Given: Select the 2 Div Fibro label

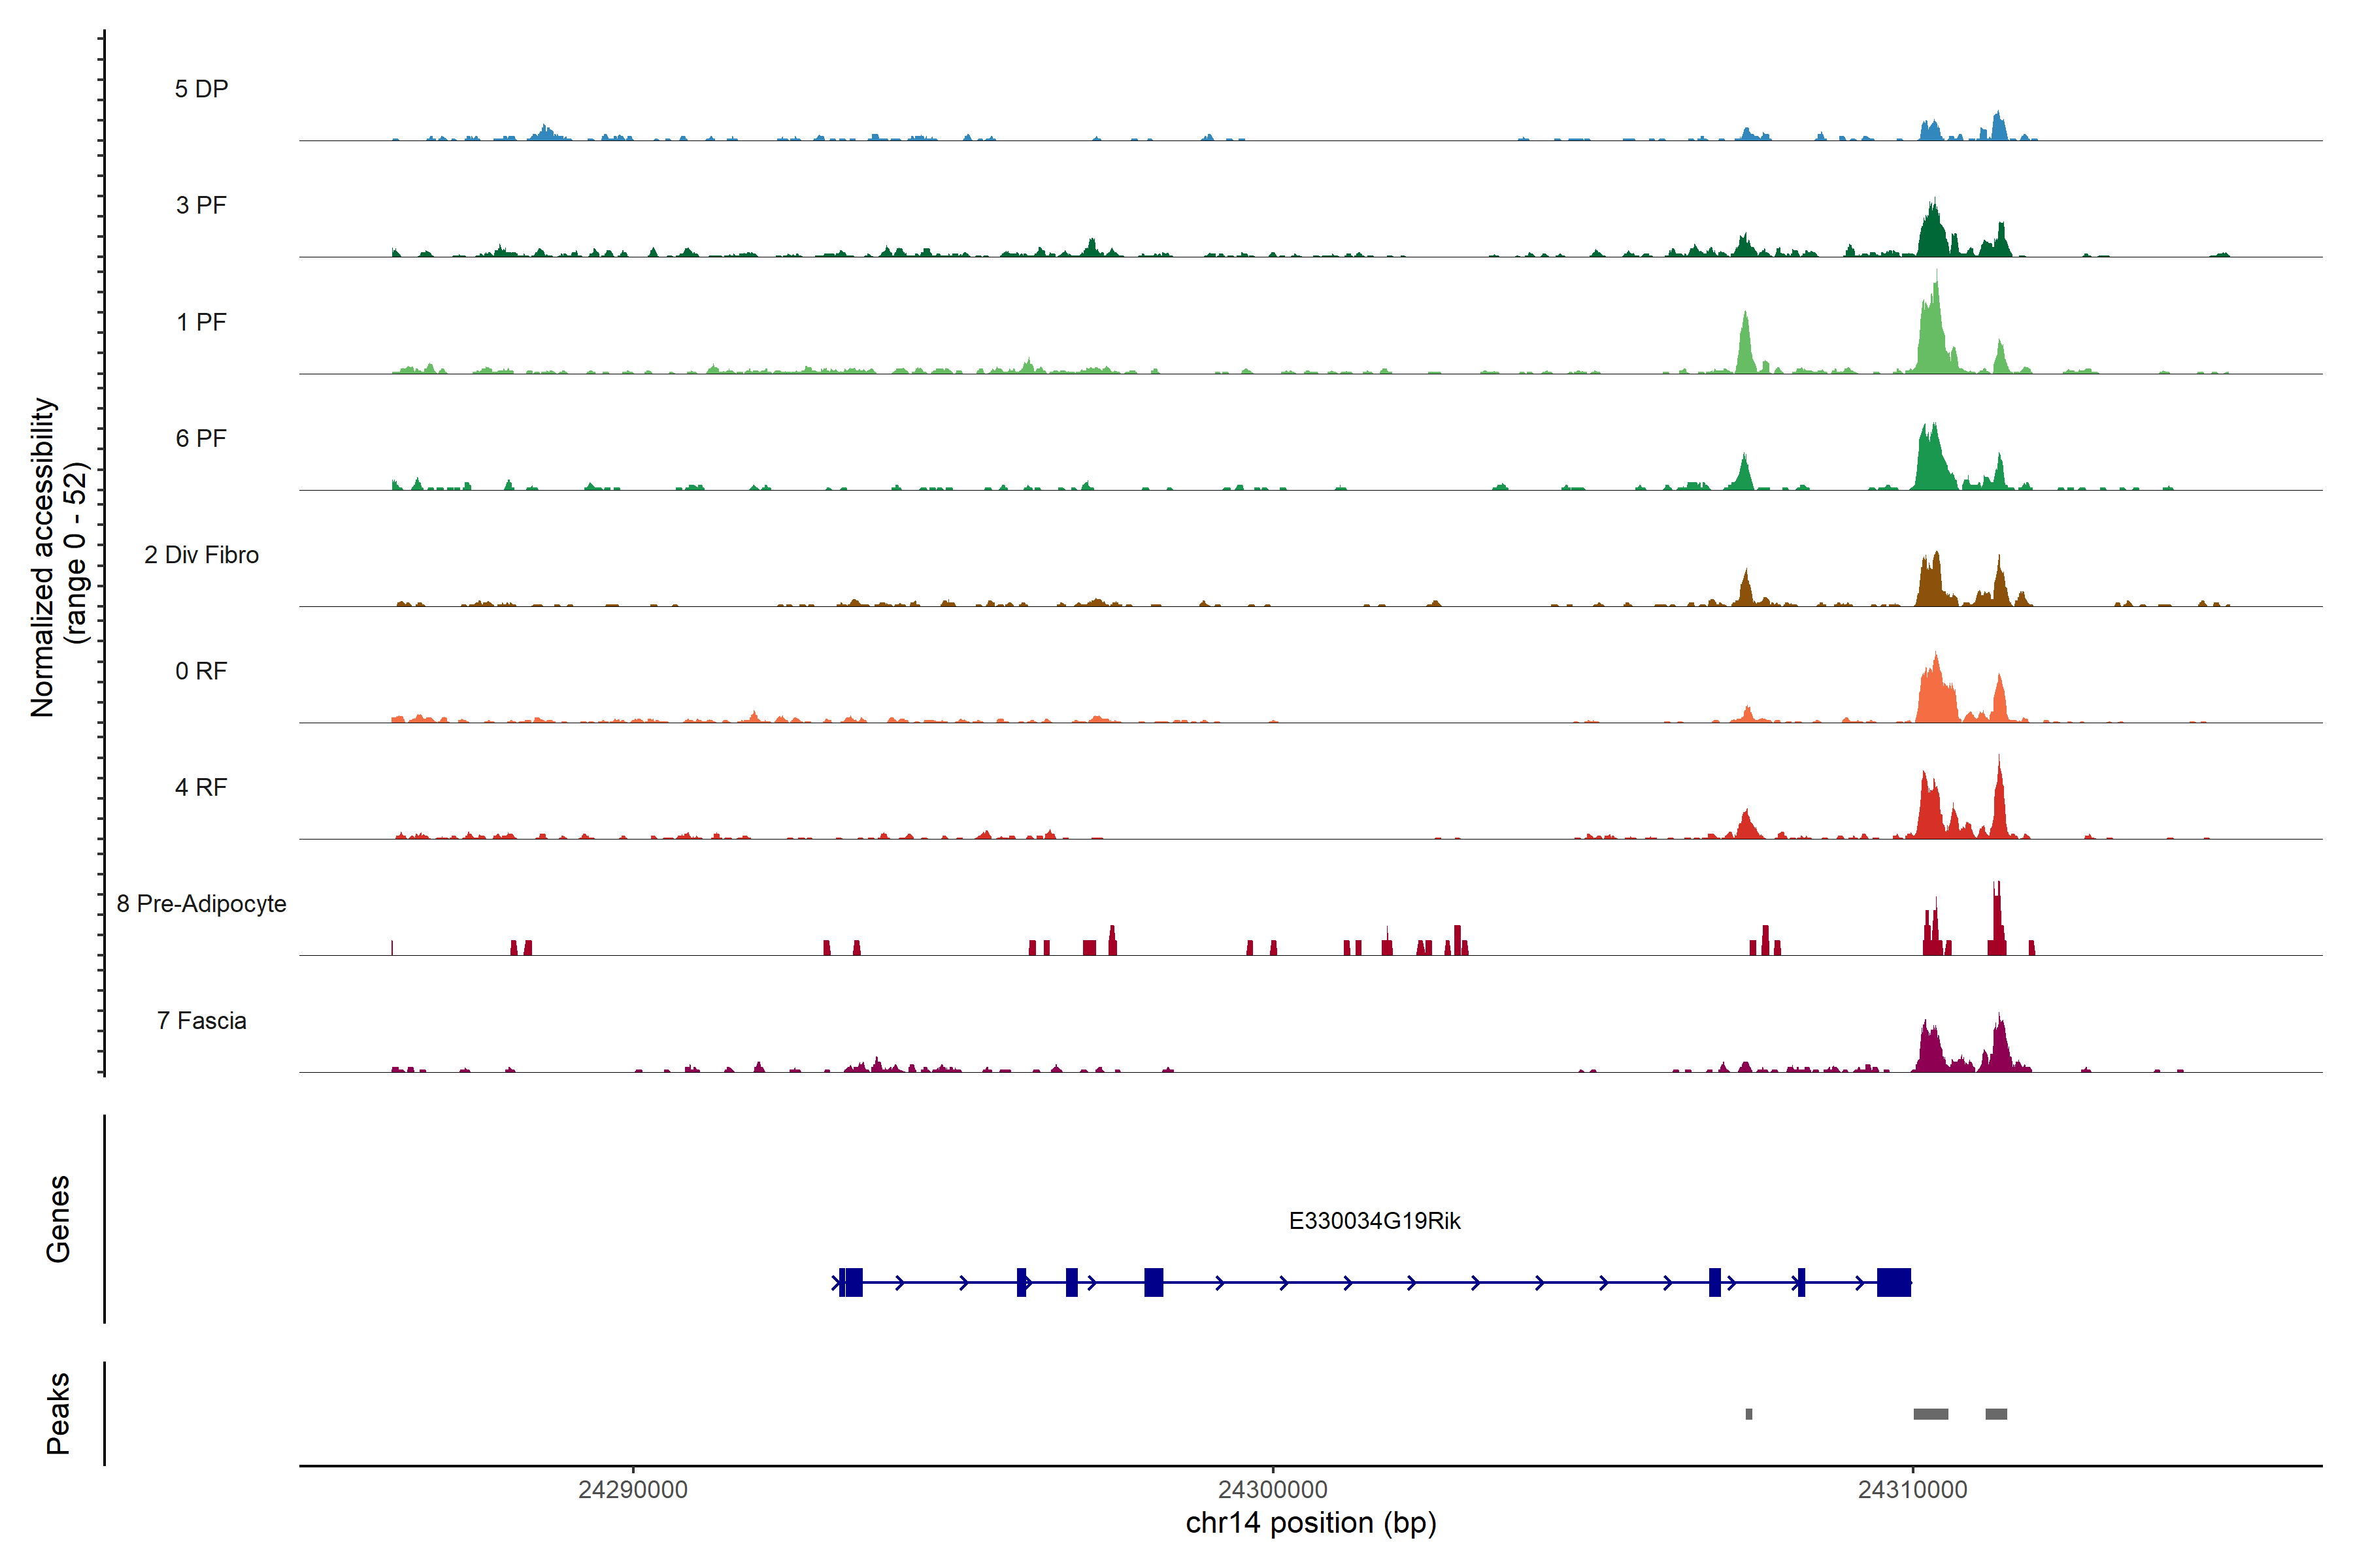Looking at the screenshot, I should click(201, 555).
